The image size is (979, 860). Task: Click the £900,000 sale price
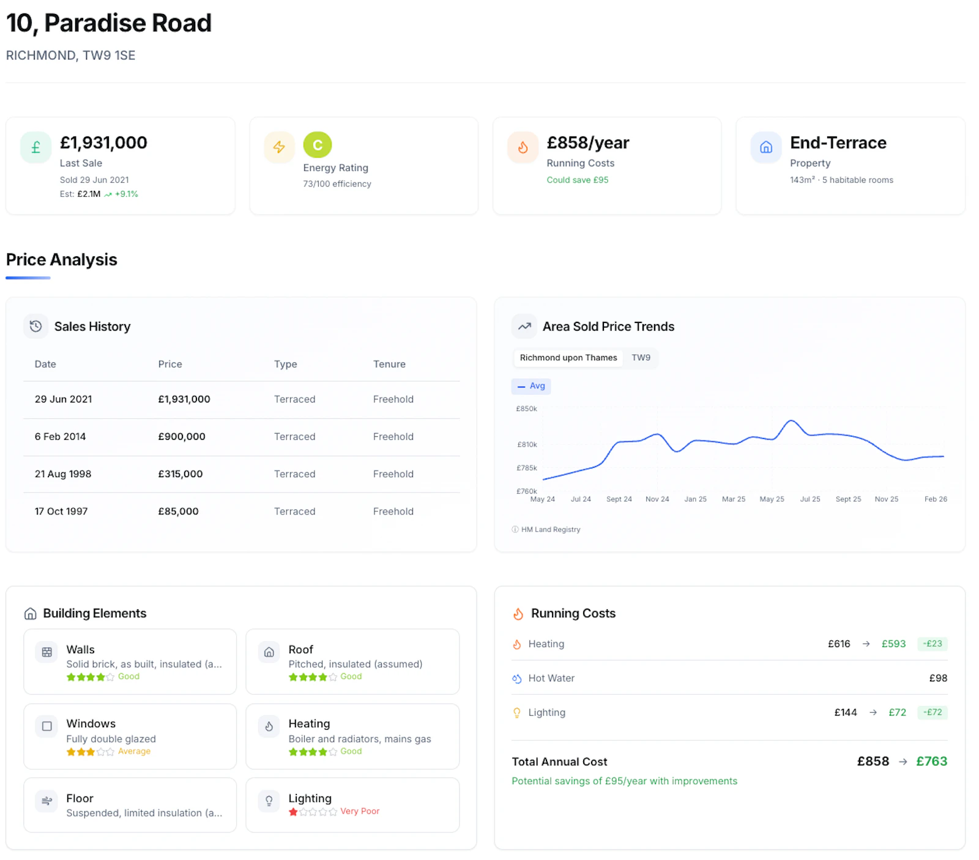point(182,437)
